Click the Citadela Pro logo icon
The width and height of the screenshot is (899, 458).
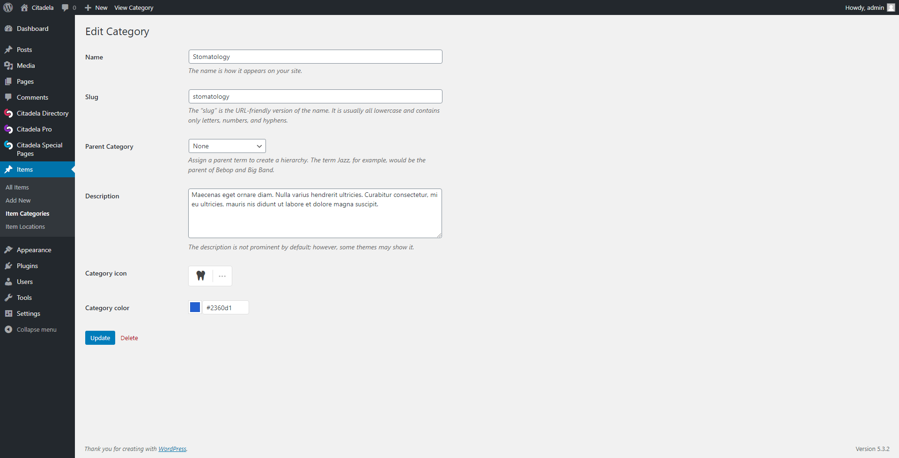pos(8,129)
